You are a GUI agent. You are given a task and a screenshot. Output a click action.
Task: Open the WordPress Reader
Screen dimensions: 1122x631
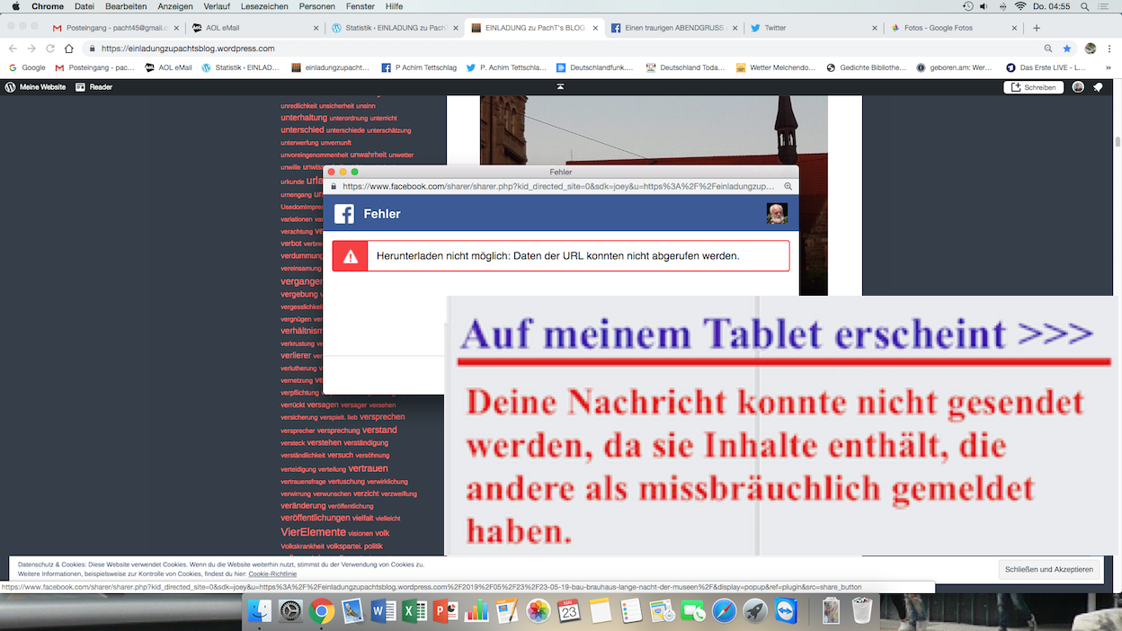[x=93, y=87]
